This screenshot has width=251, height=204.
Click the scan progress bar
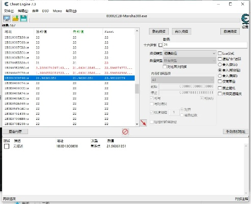[x=134, y=20]
